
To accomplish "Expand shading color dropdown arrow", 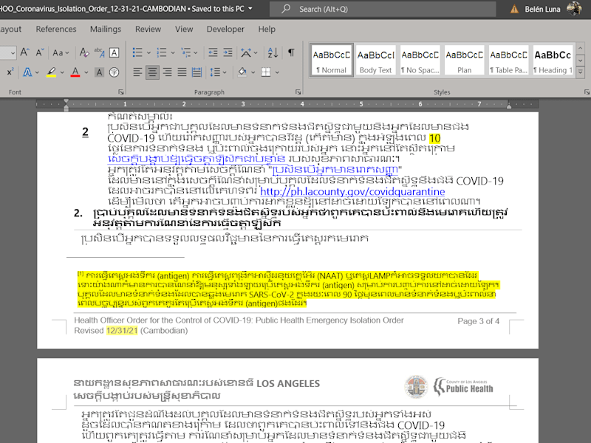I will coord(253,72).
